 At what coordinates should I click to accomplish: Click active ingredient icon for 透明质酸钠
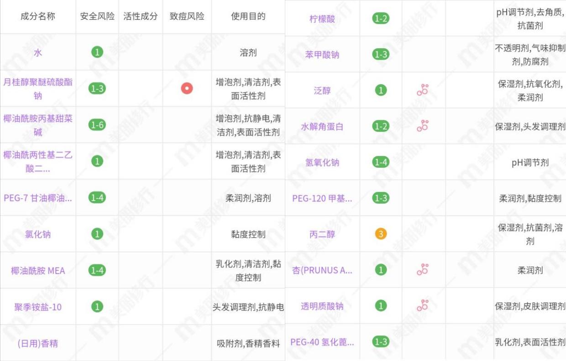(x=423, y=306)
